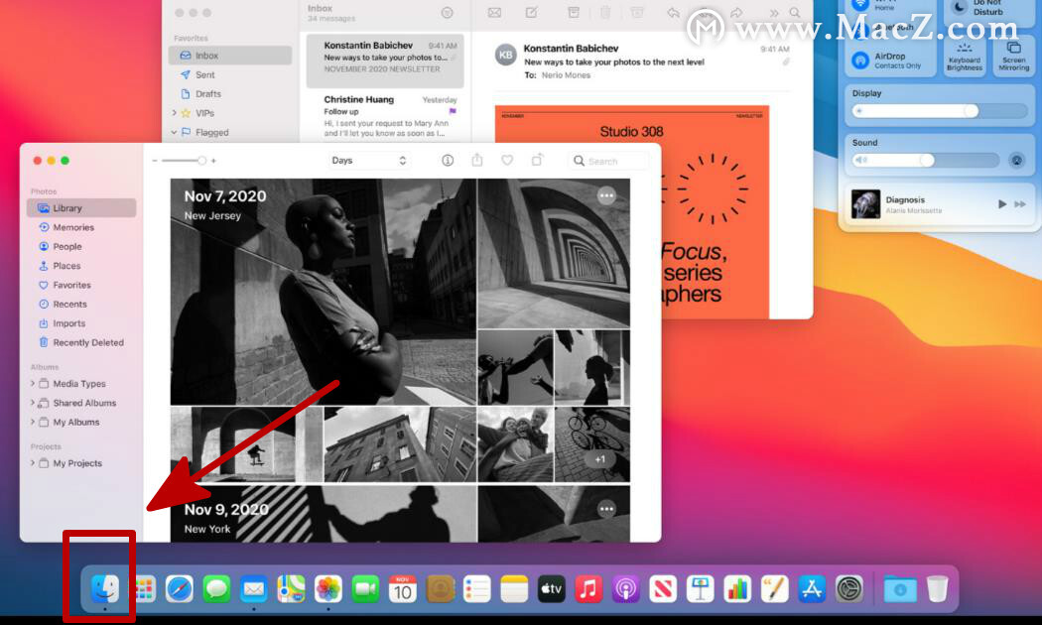
Task: Open Christine Huang's Follow up email
Action: [x=383, y=116]
